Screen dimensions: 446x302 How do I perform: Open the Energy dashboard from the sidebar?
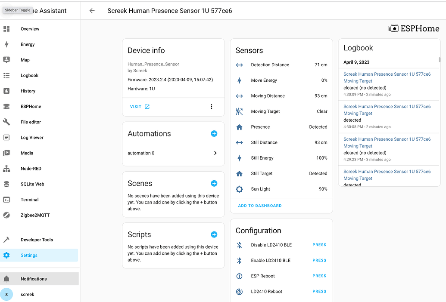point(28,44)
